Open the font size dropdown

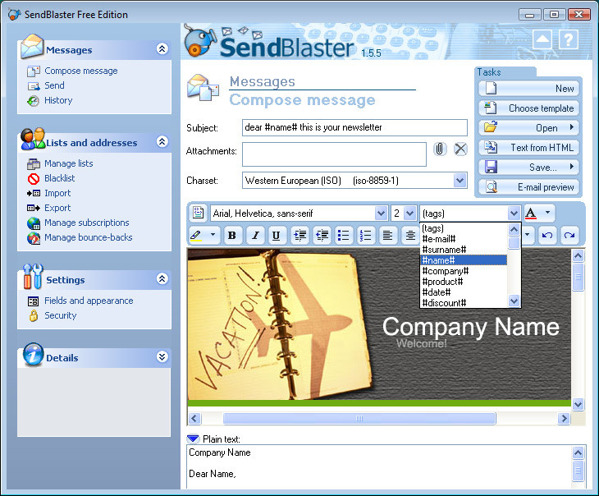tap(410, 213)
